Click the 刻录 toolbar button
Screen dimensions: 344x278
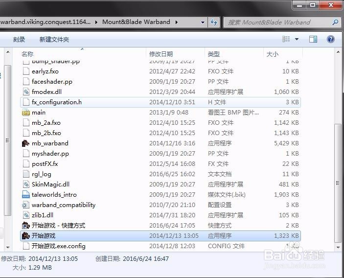click(x=19, y=40)
